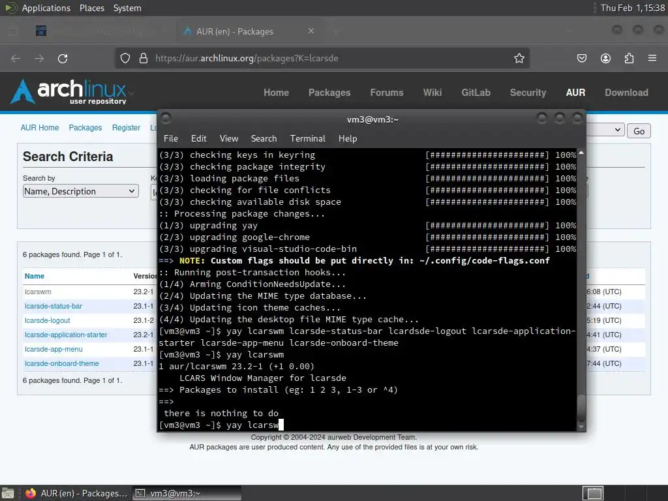668x501 pixels.
Task: Open the Security link
Action: [528, 93]
